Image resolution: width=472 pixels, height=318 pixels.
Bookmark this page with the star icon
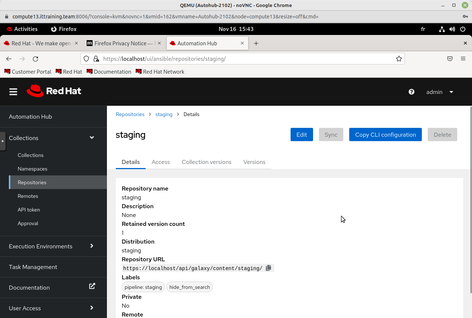(x=399, y=59)
